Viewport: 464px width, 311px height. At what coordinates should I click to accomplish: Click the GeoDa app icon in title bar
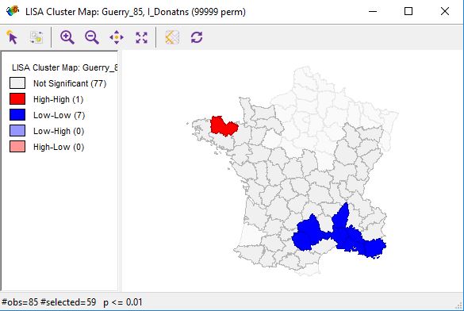(x=13, y=11)
